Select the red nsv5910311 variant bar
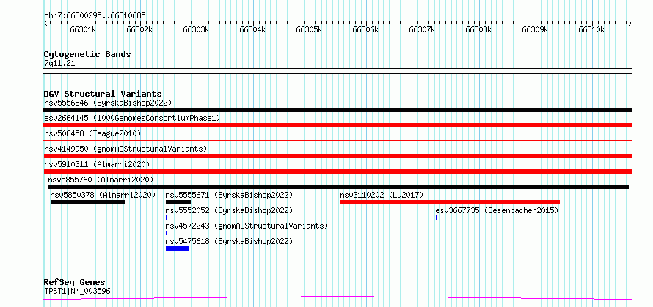The image size is (653, 307). 338,171
